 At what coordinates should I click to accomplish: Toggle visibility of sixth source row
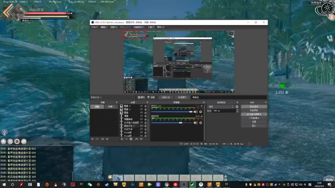142,122
